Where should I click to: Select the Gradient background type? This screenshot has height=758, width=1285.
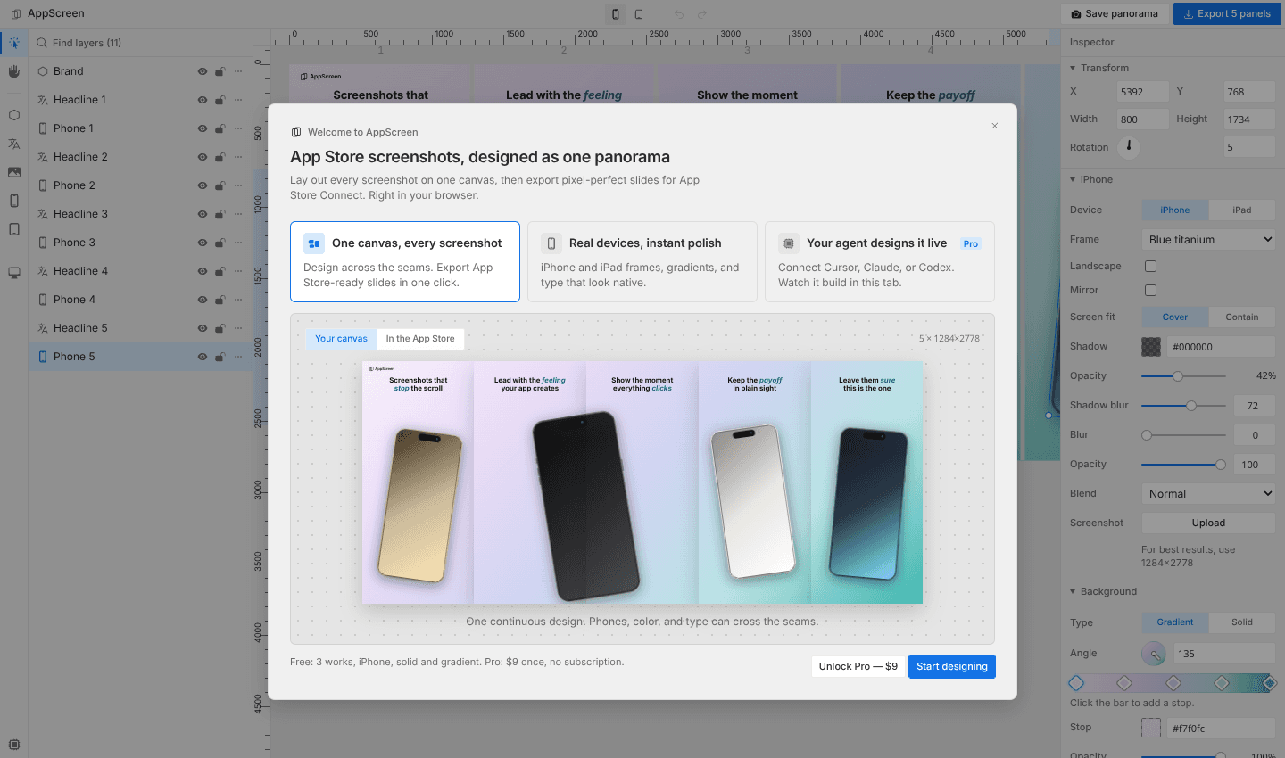(x=1175, y=622)
